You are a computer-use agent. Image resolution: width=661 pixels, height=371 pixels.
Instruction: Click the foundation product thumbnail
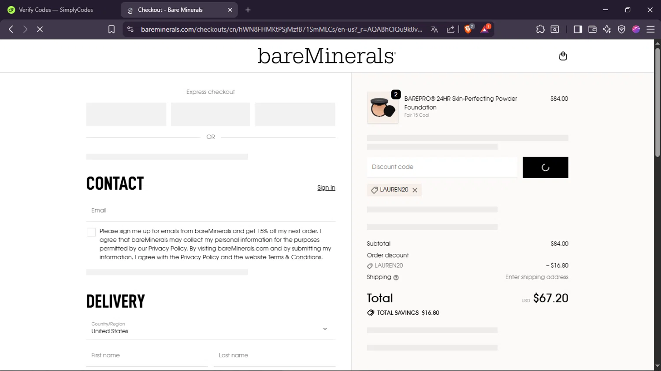click(x=382, y=107)
